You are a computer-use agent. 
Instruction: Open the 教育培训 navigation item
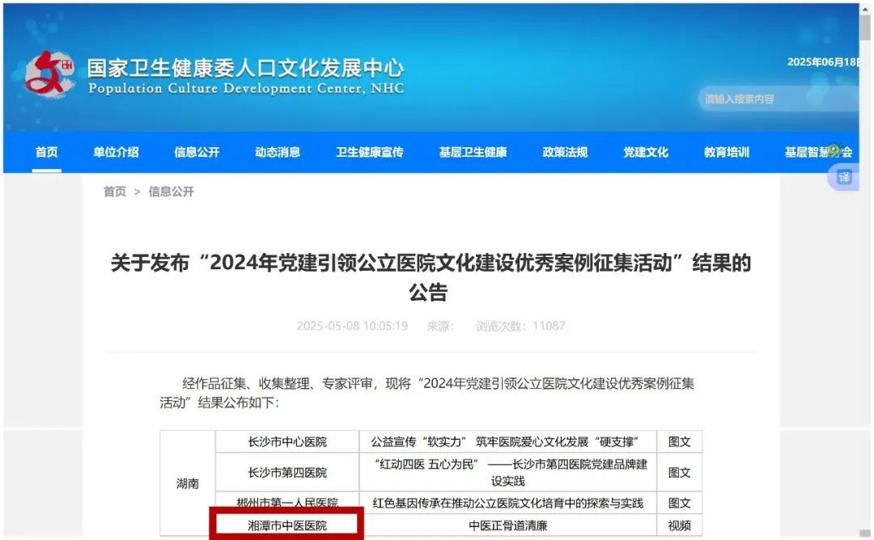tap(727, 152)
